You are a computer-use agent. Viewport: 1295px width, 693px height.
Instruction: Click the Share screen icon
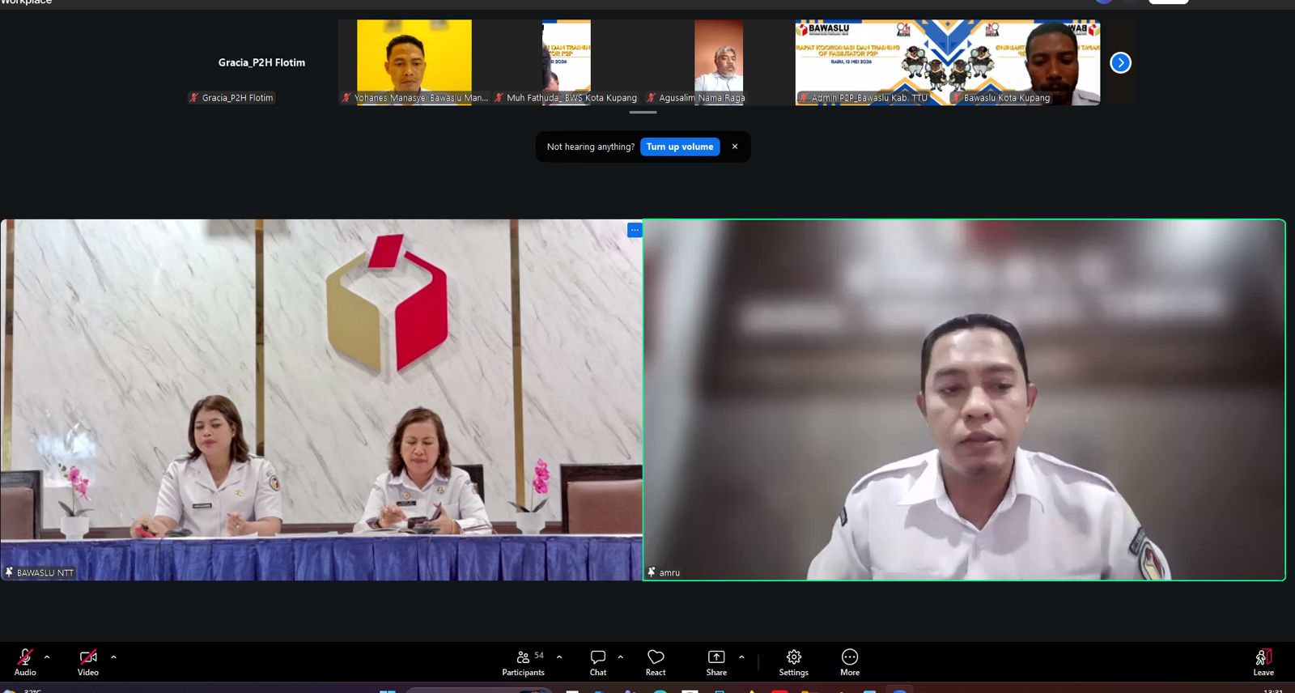click(716, 661)
